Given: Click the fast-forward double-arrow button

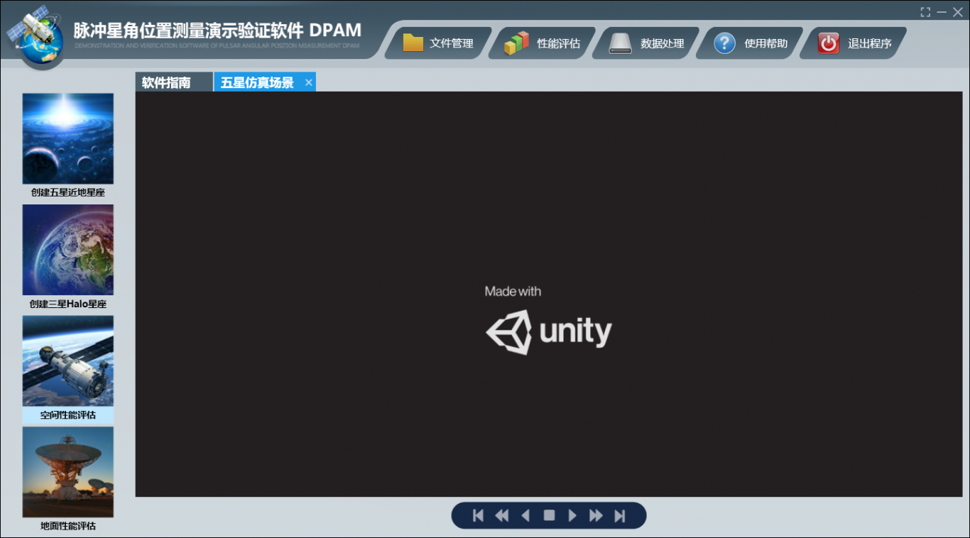Looking at the screenshot, I should 596,516.
